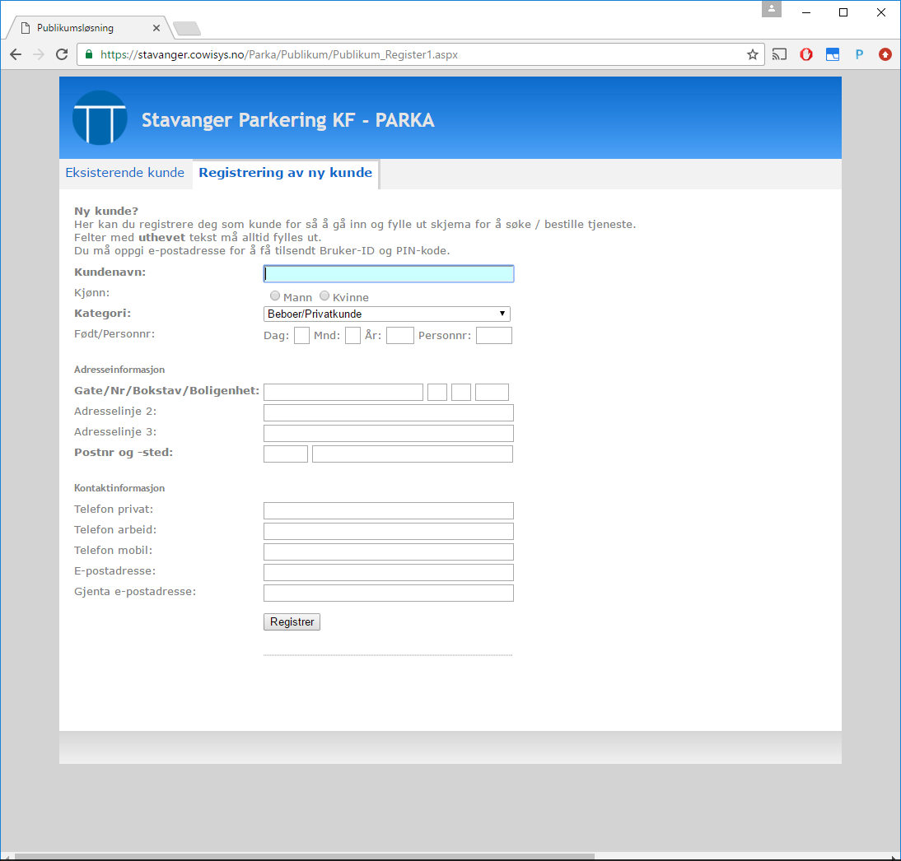901x861 pixels.
Task: Open the red upload extension icon
Action: 885,54
